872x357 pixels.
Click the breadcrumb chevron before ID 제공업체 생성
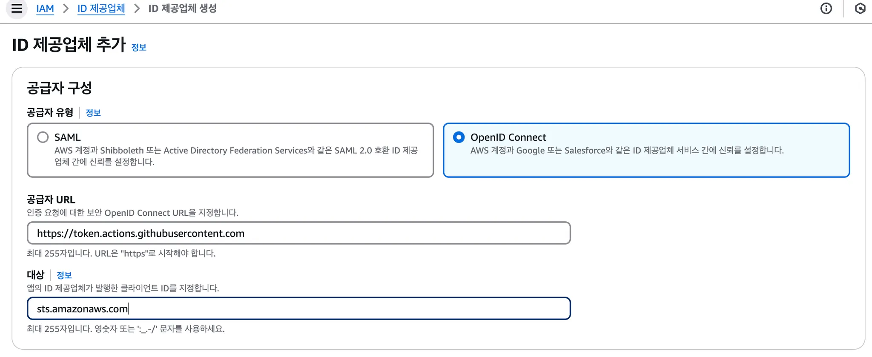[x=137, y=9]
